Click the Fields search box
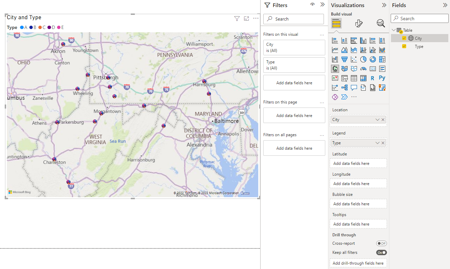The width and height of the screenshot is (450, 269). [420, 19]
